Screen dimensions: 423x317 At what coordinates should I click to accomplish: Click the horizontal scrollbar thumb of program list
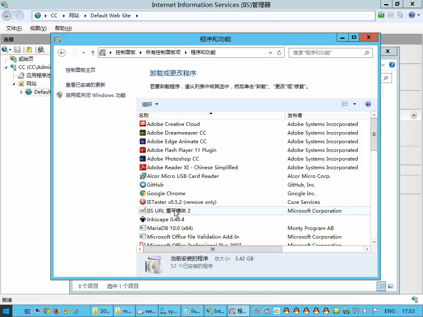[213, 249]
